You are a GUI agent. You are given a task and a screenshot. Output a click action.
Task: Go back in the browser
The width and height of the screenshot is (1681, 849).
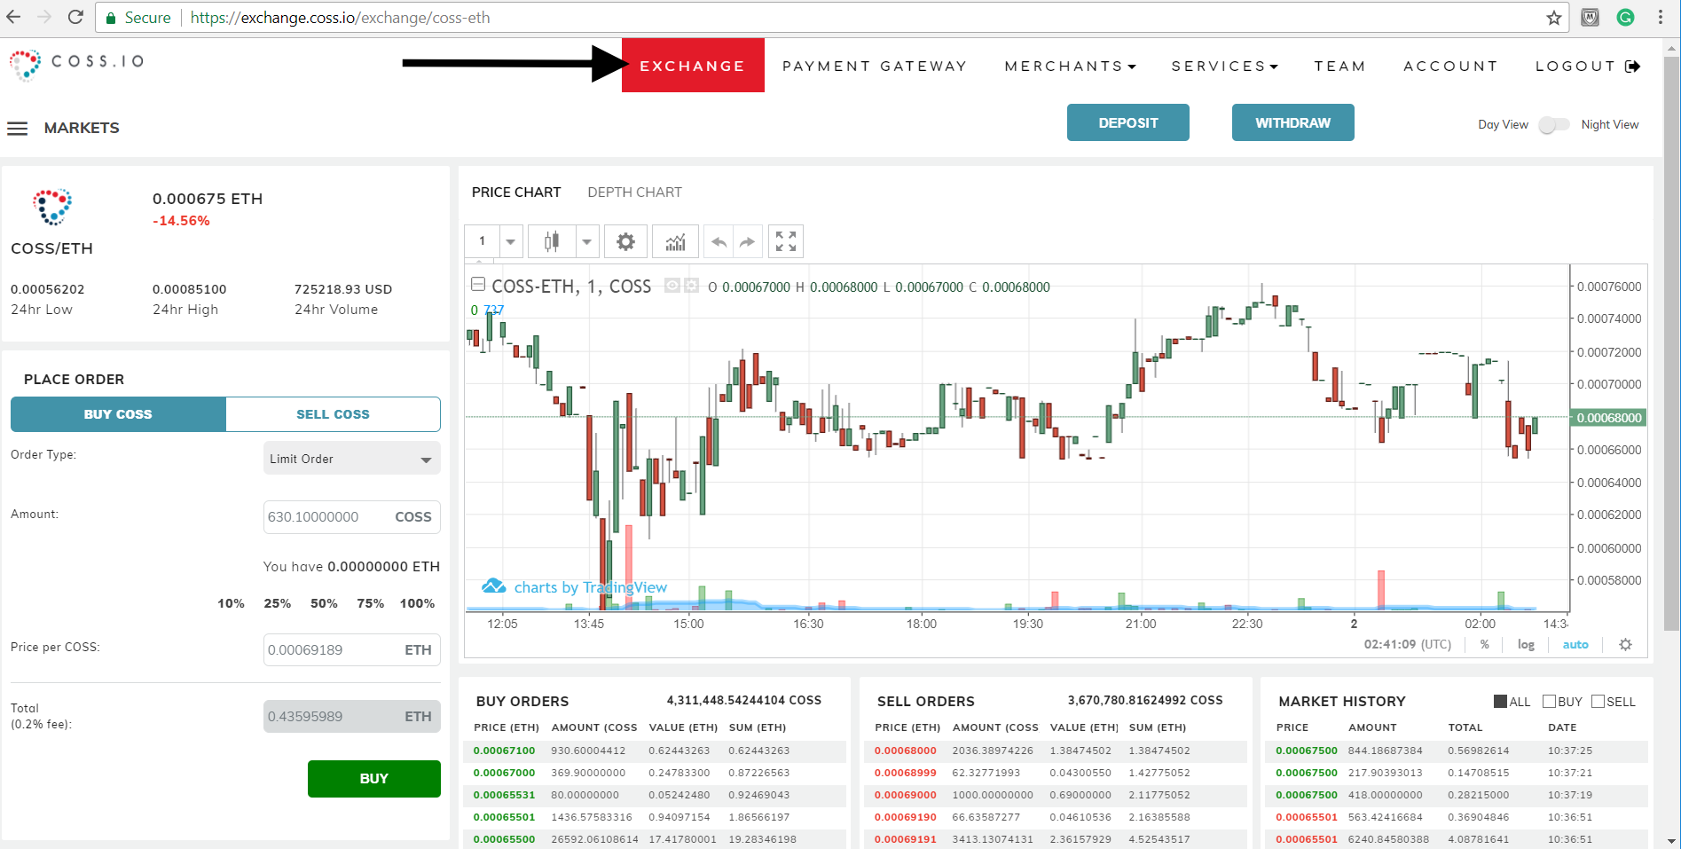pos(13,17)
